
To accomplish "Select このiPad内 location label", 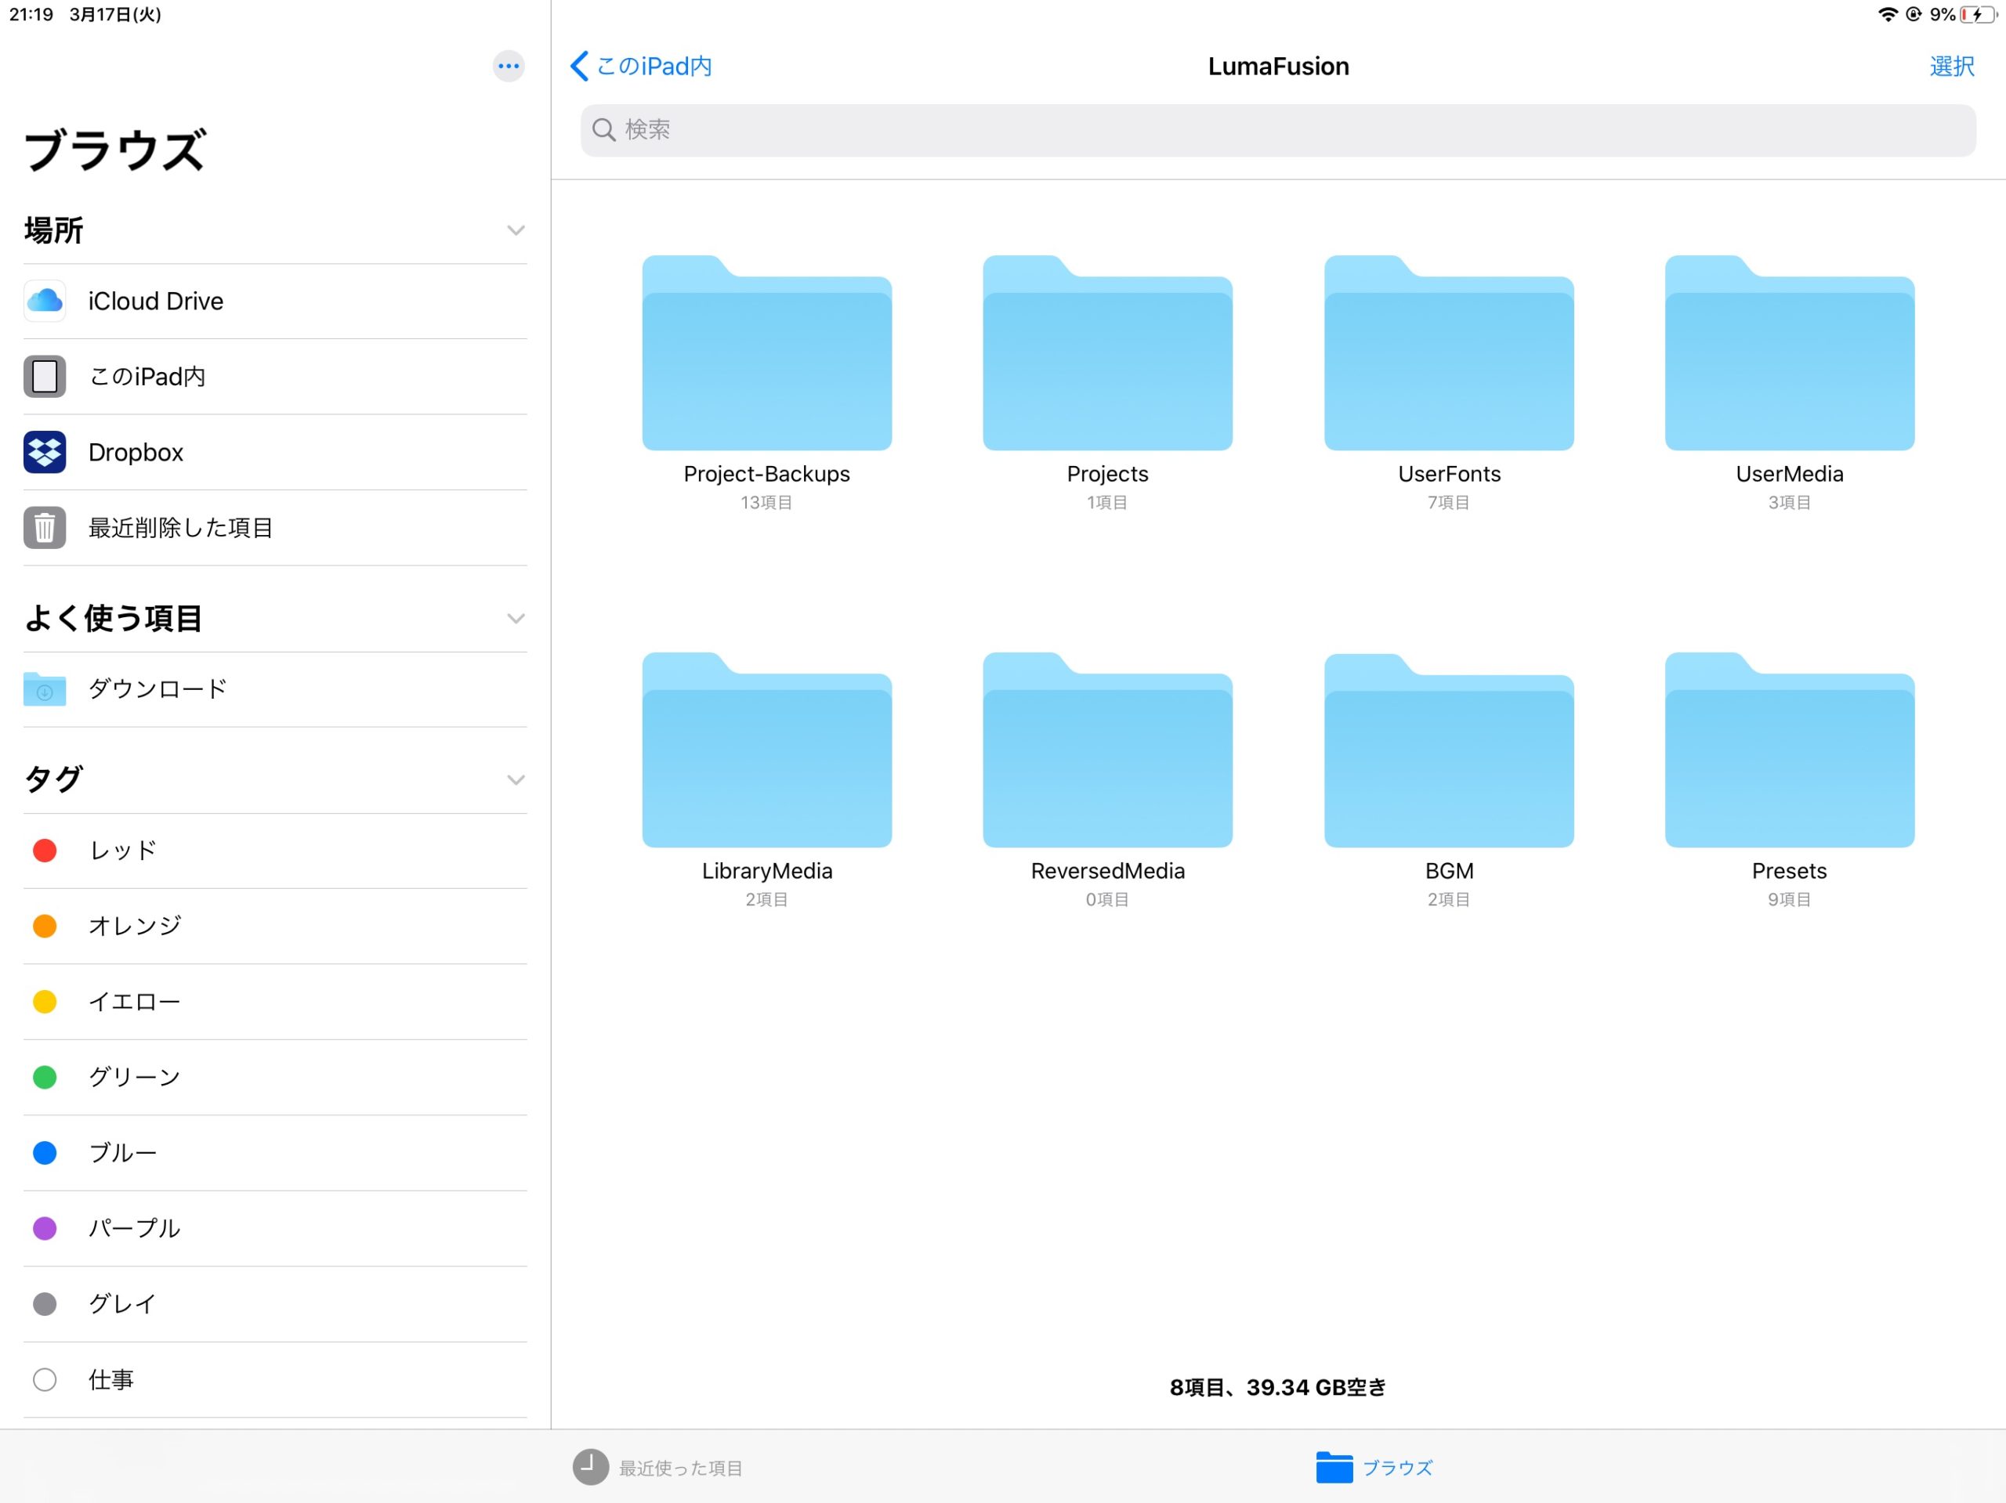I will [147, 376].
